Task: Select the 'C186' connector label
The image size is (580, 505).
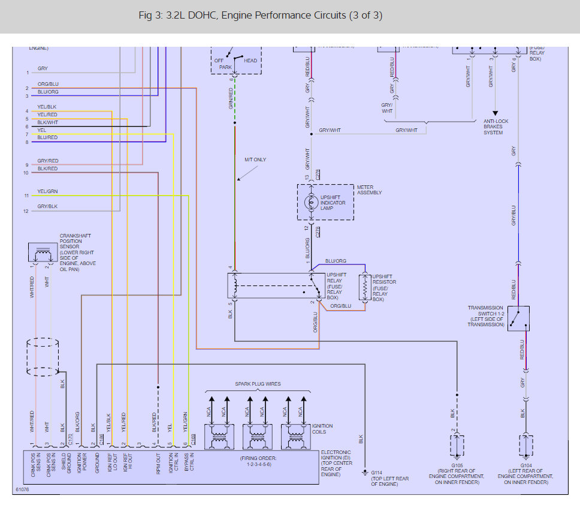Action: coord(101,439)
